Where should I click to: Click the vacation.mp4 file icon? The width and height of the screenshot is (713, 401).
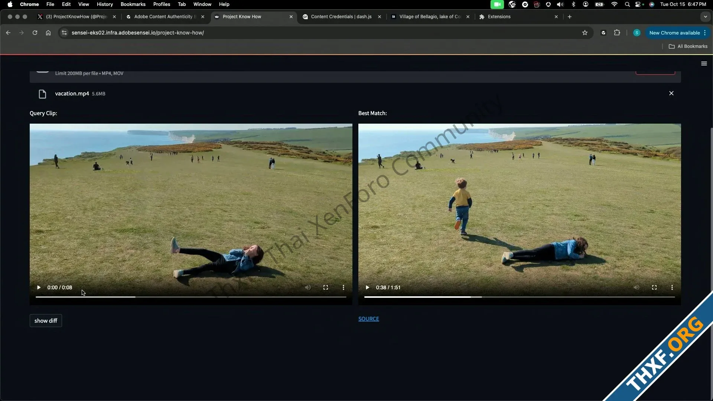[x=42, y=94]
